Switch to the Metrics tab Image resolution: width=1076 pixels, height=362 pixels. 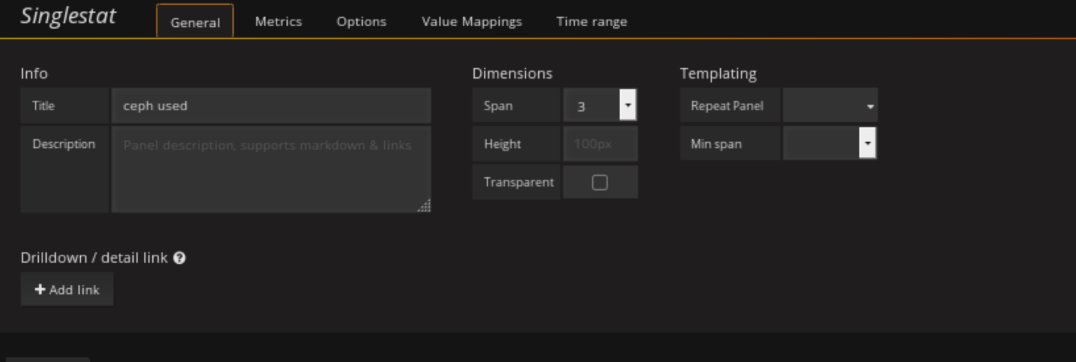[x=278, y=22]
